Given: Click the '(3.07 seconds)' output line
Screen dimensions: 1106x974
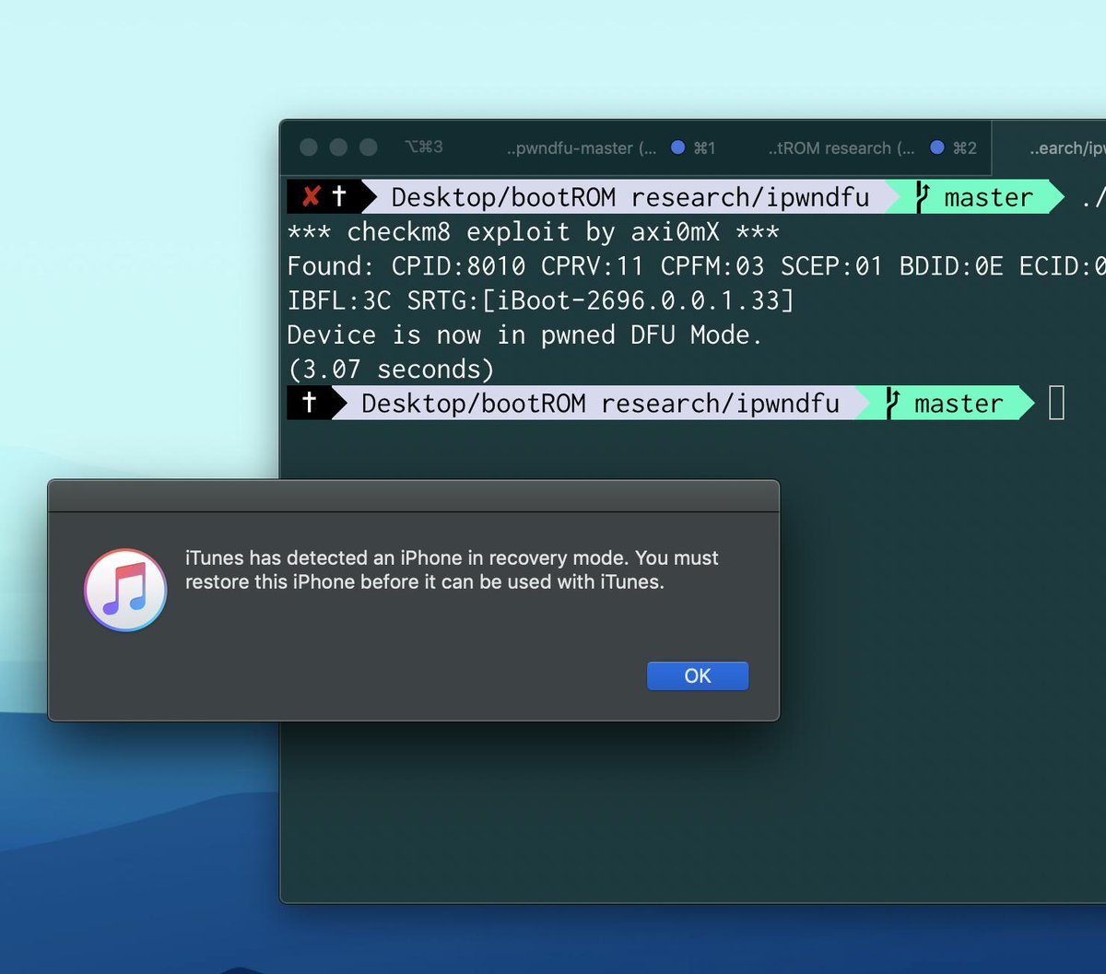Looking at the screenshot, I should [x=391, y=370].
